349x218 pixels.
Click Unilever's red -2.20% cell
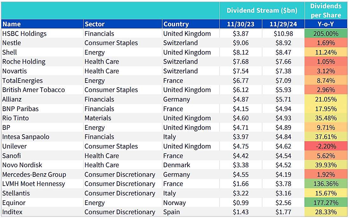pyautogui.click(x=326, y=146)
